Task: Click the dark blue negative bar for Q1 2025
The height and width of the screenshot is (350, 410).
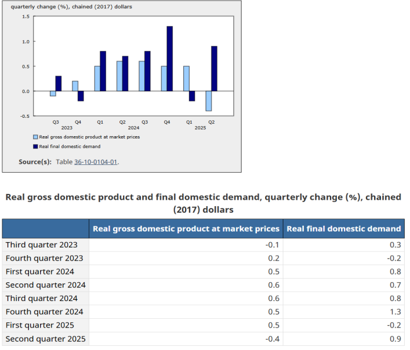Action: pos(192,96)
